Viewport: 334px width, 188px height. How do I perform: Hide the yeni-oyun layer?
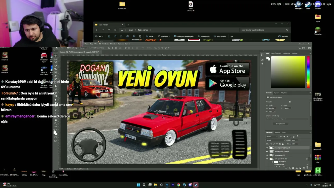267,159
